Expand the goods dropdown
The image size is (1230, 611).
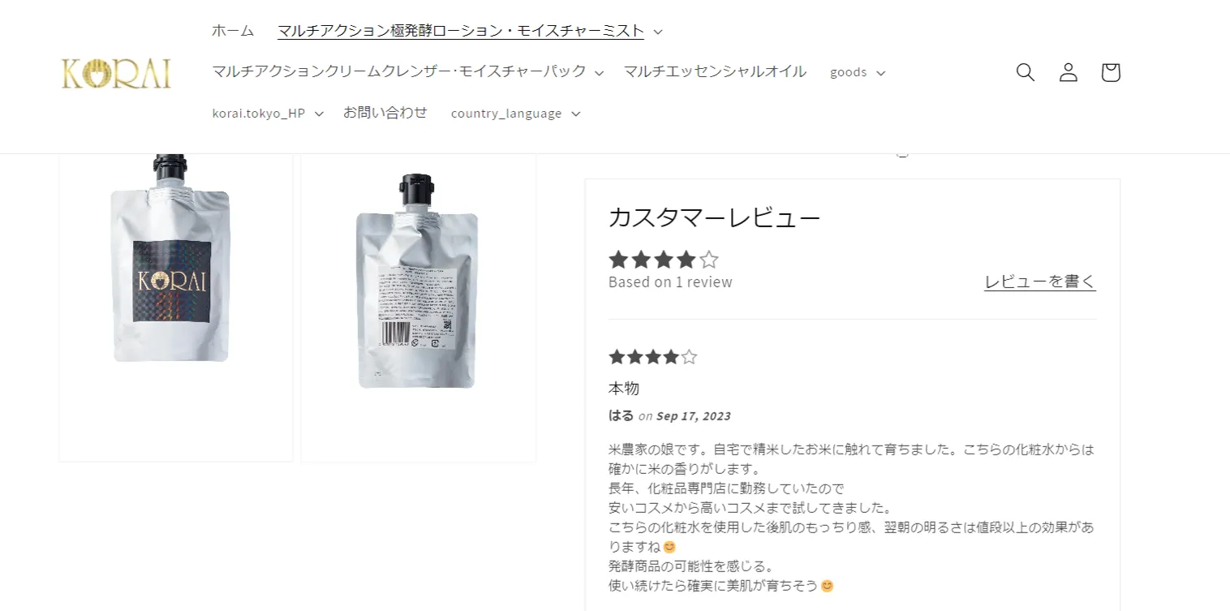click(x=858, y=72)
